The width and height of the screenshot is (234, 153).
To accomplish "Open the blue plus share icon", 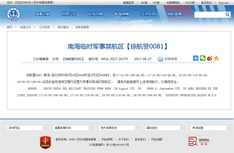I will point(196,58).
